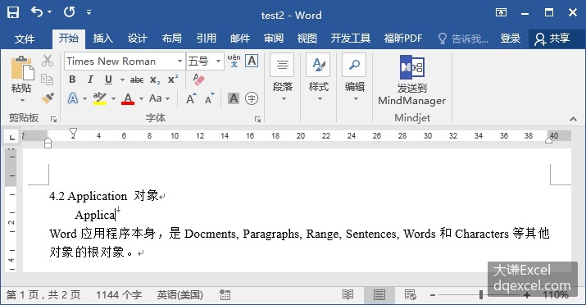
Task: Switch to the 邮件 tab
Action: coord(240,38)
